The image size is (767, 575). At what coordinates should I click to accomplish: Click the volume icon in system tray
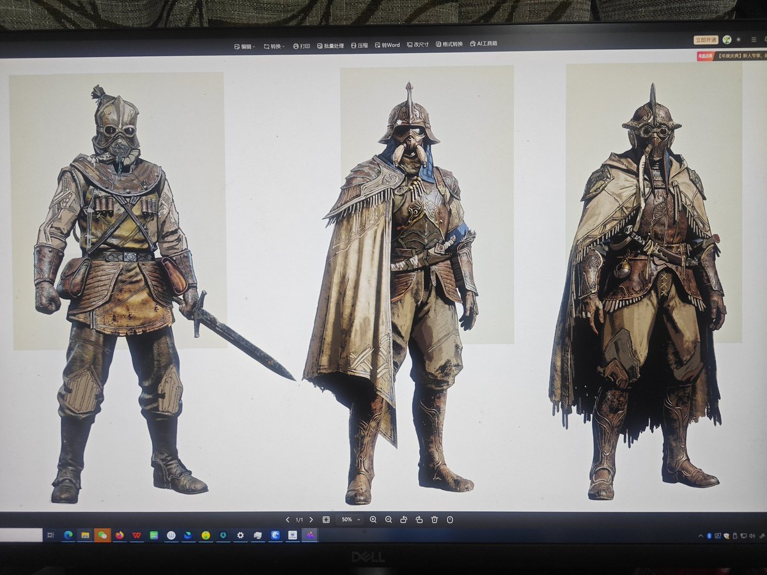click(752, 535)
